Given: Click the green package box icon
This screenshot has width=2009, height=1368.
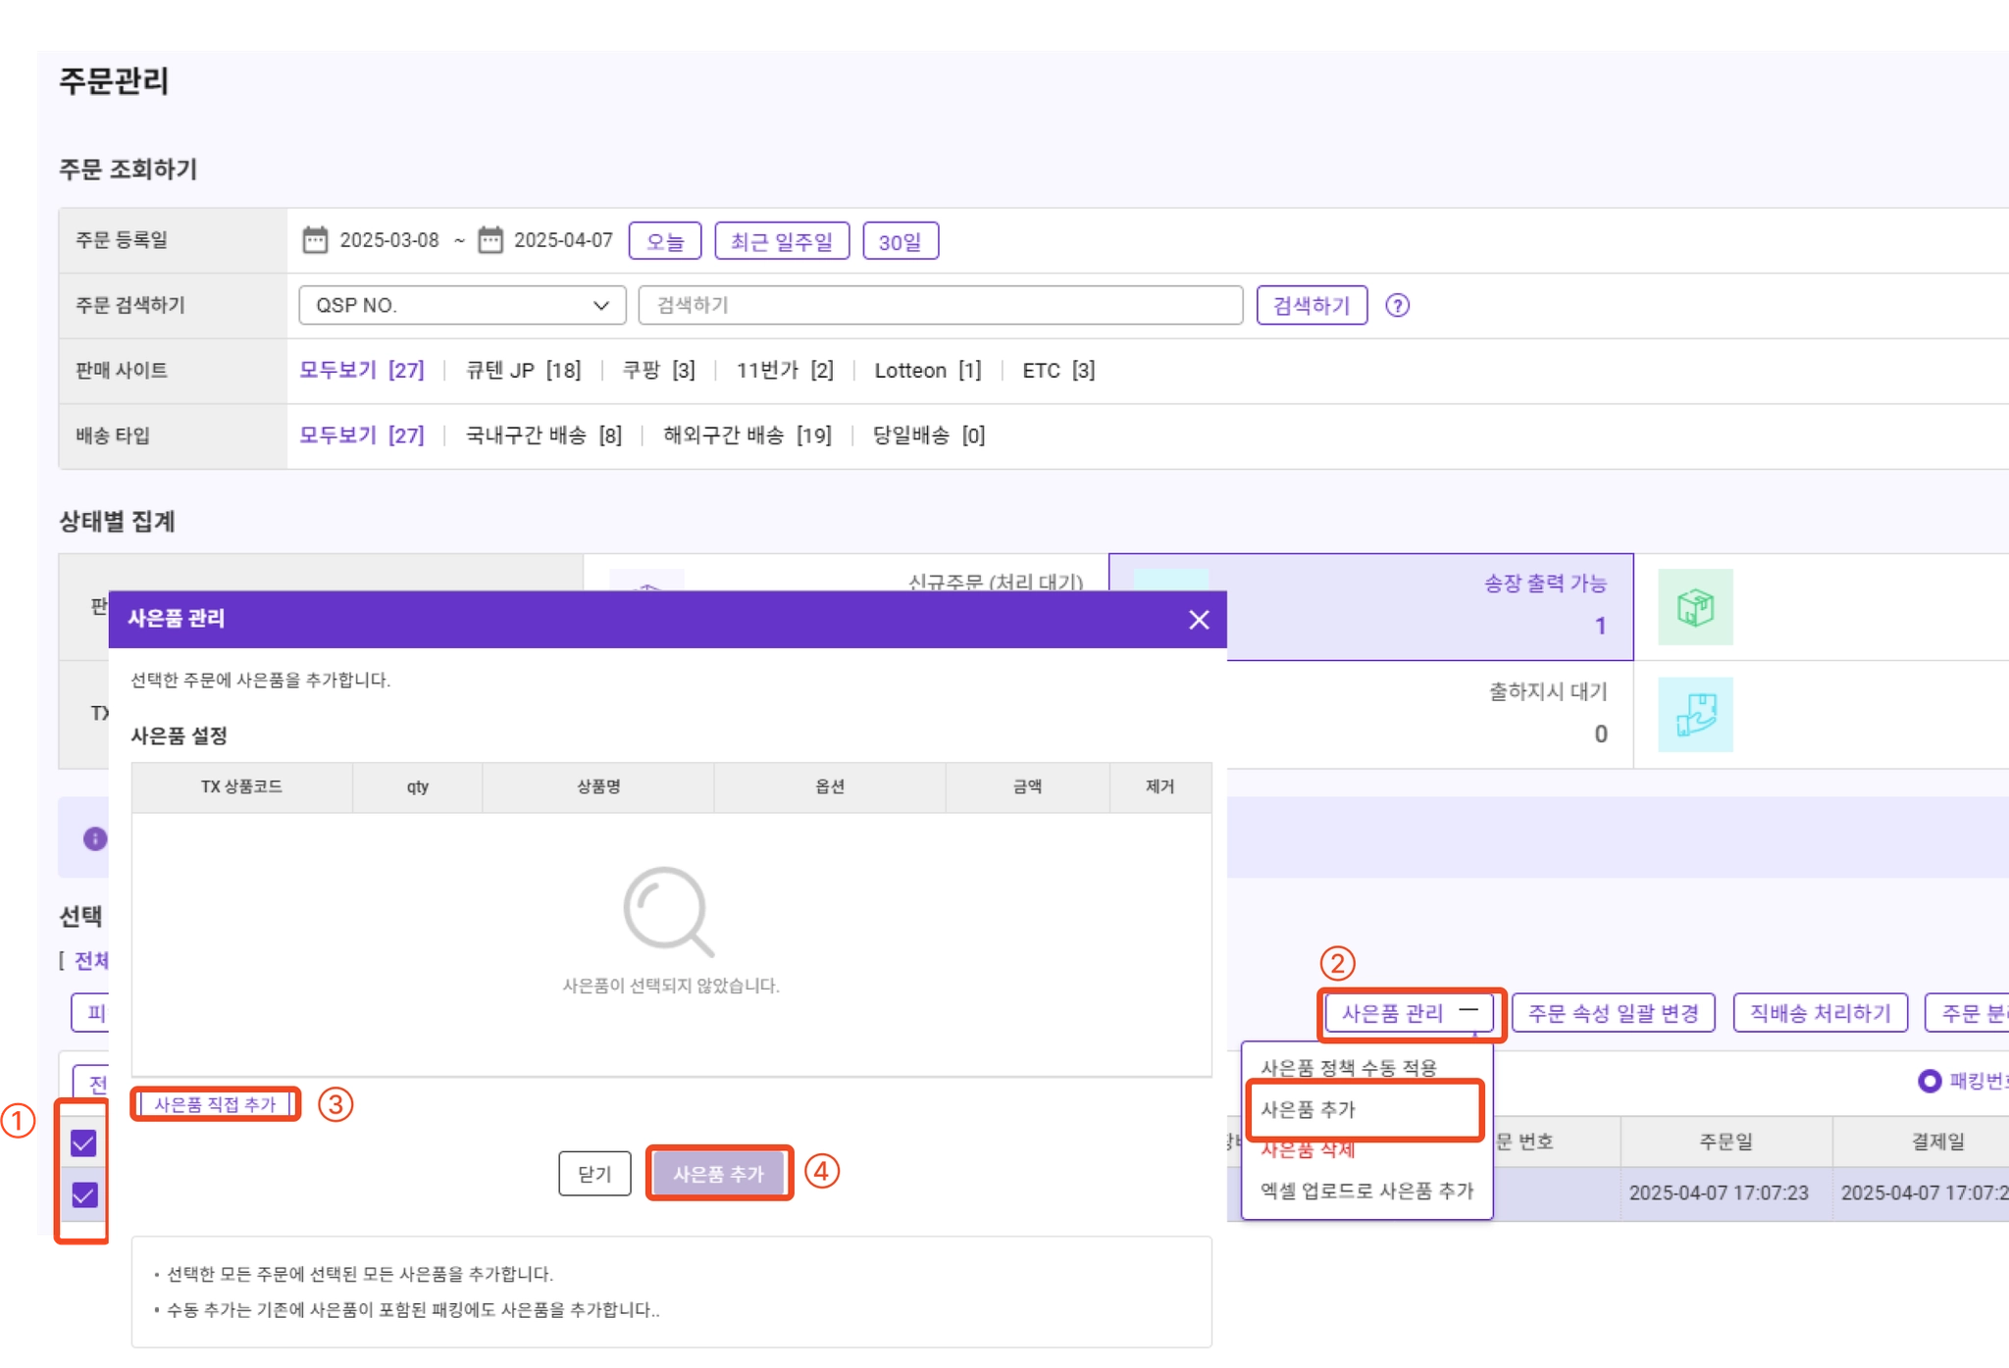Looking at the screenshot, I should pyautogui.click(x=1694, y=608).
